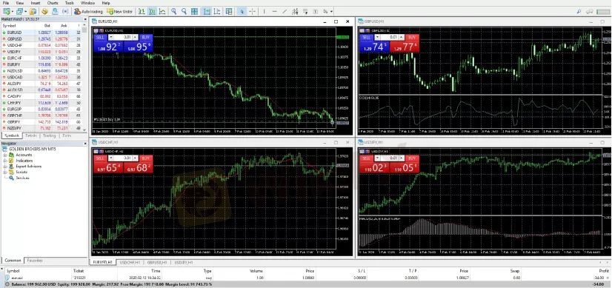Open the View menu
The height and width of the screenshot is (288, 612).
point(19,3)
